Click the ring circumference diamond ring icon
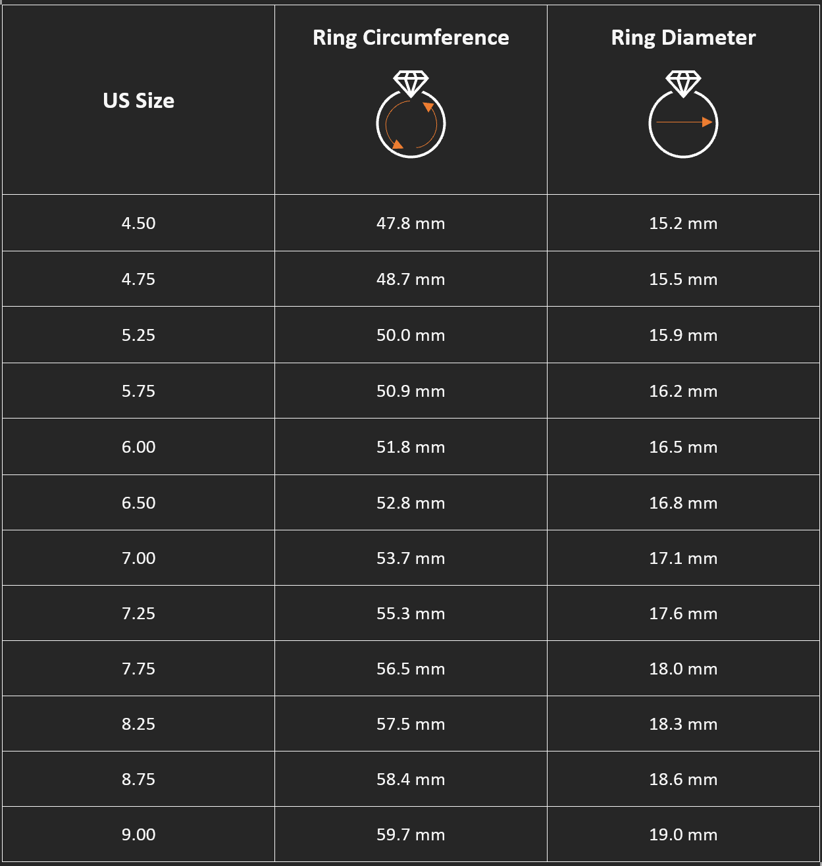This screenshot has width=822, height=866. [x=411, y=115]
